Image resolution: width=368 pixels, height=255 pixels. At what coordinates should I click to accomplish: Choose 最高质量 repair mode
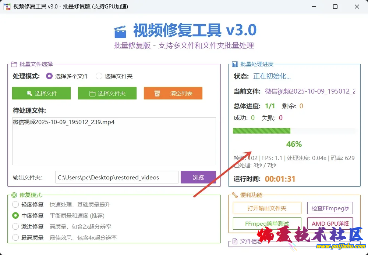pyautogui.click(x=15, y=237)
